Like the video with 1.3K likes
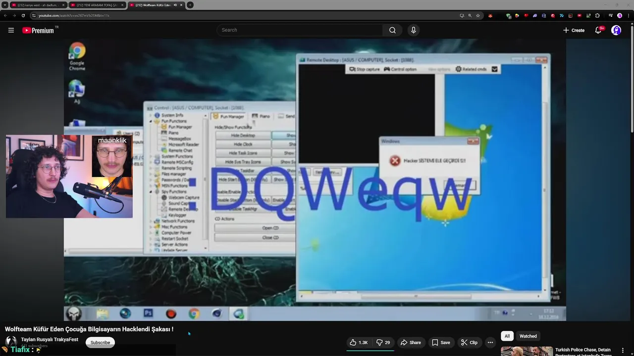Viewport: 634px width, 356px height. pyautogui.click(x=359, y=342)
